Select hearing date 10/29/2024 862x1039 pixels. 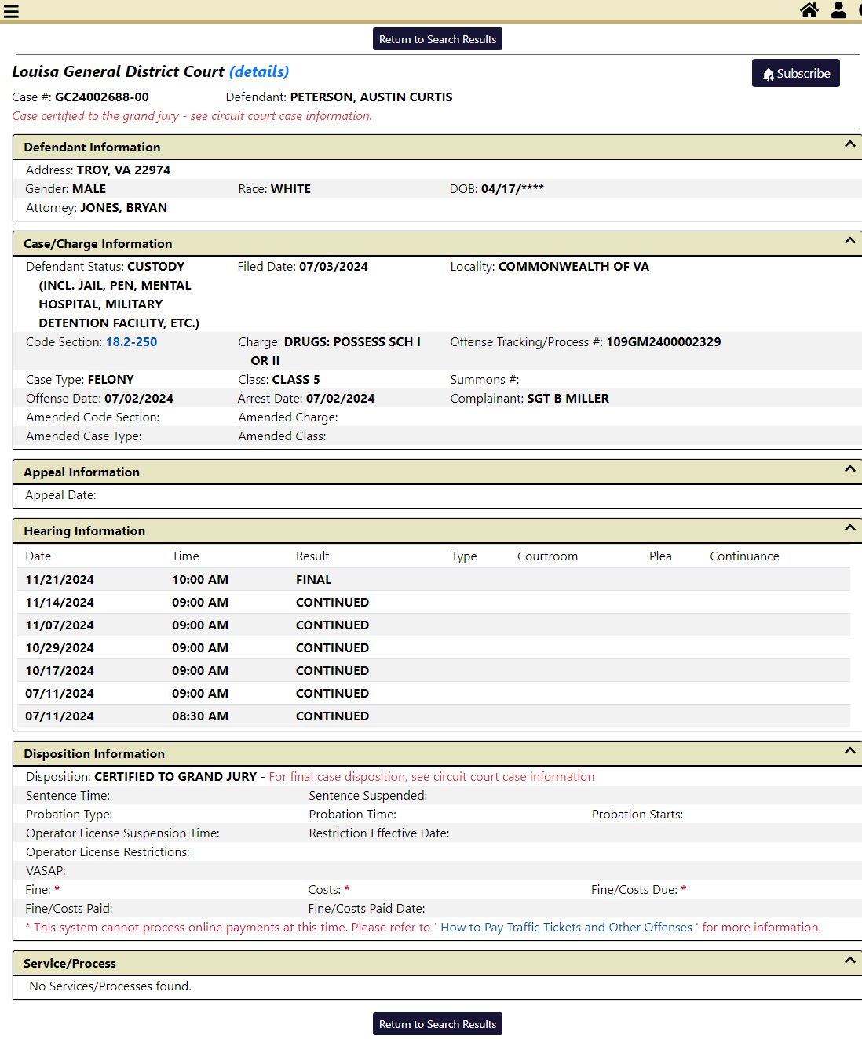tap(60, 648)
